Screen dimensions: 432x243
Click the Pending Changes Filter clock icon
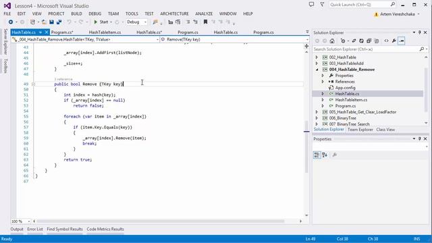click(x=343, y=41)
